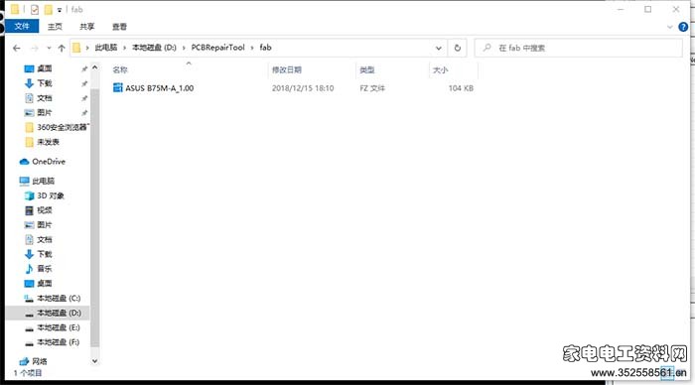Open the 共享 ribbon tab
The height and width of the screenshot is (385, 695).
click(x=87, y=27)
